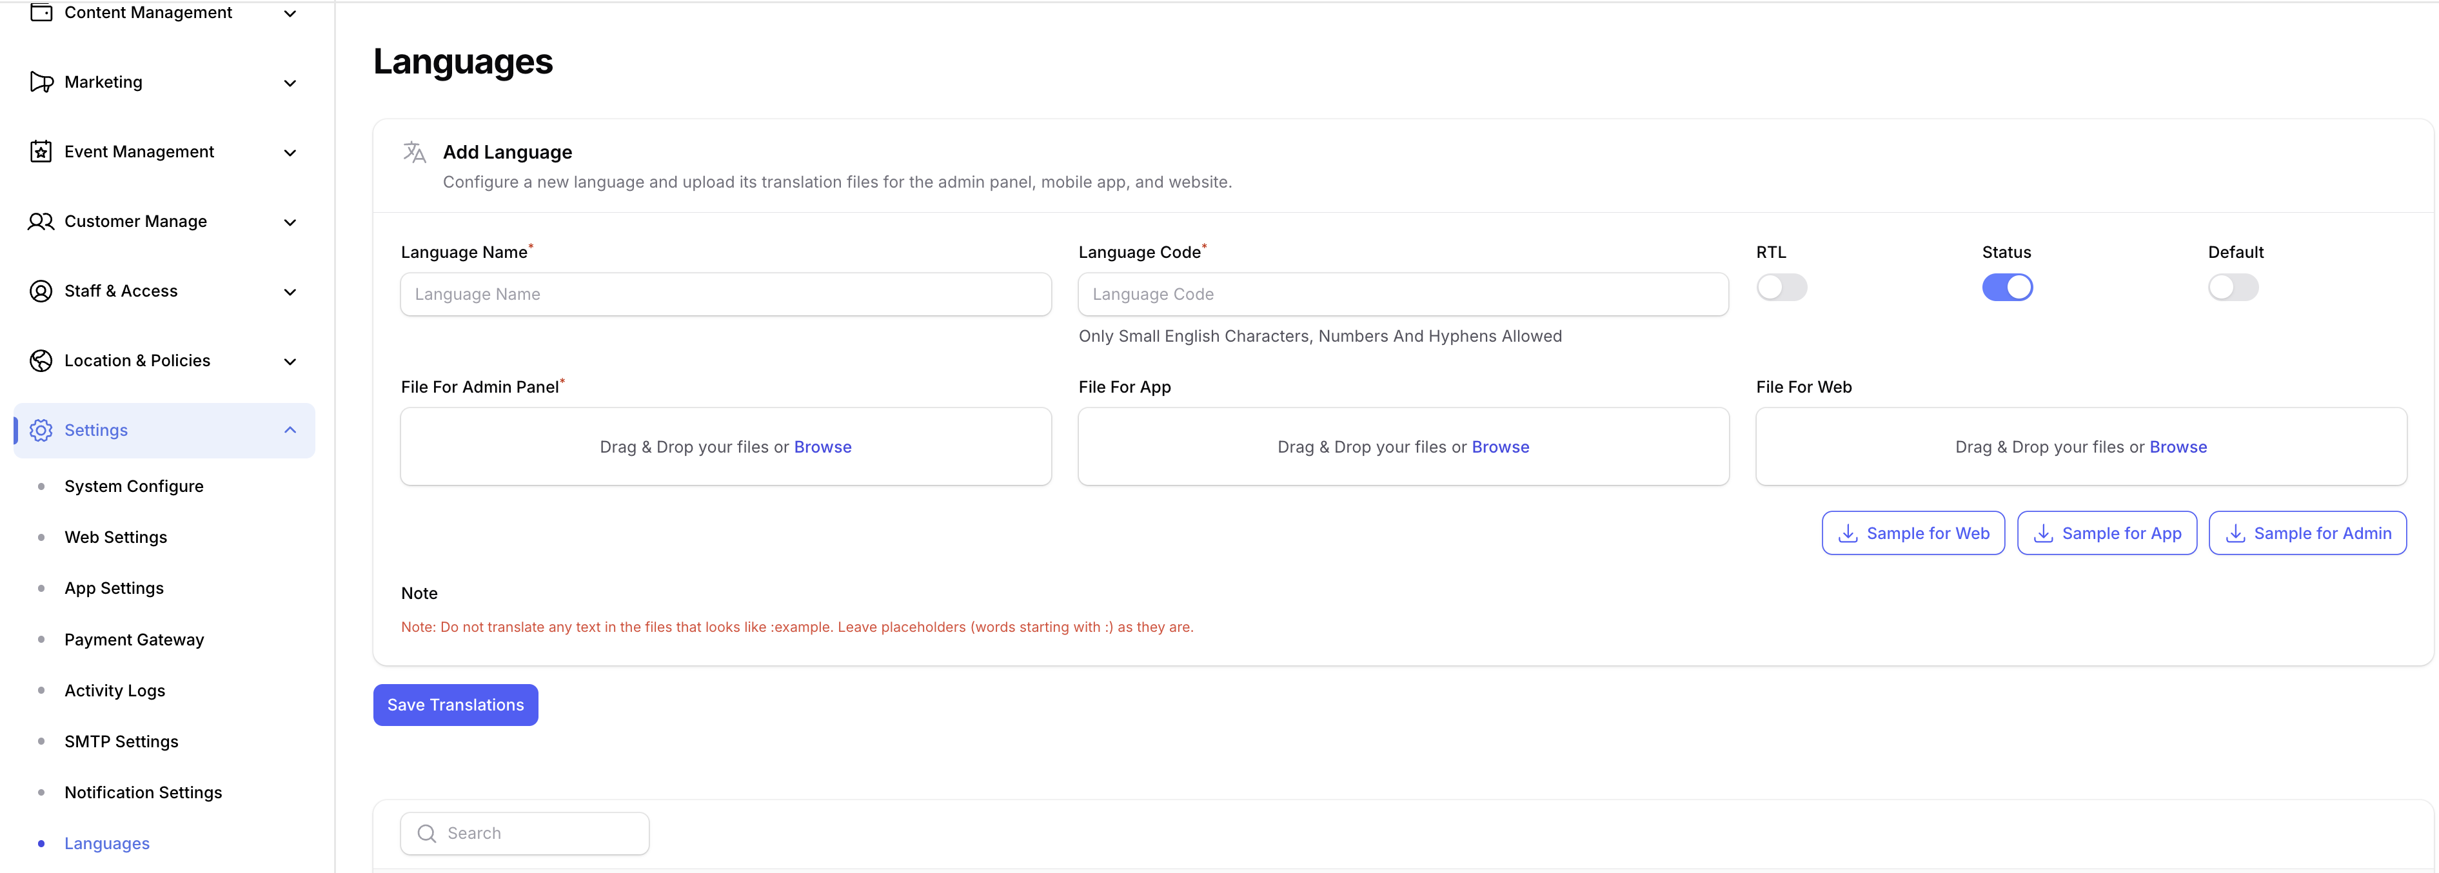Enable the RTL toggle

click(1782, 287)
